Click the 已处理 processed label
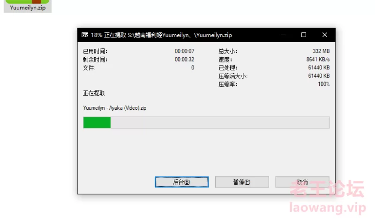The image size is (375, 219). point(228,68)
